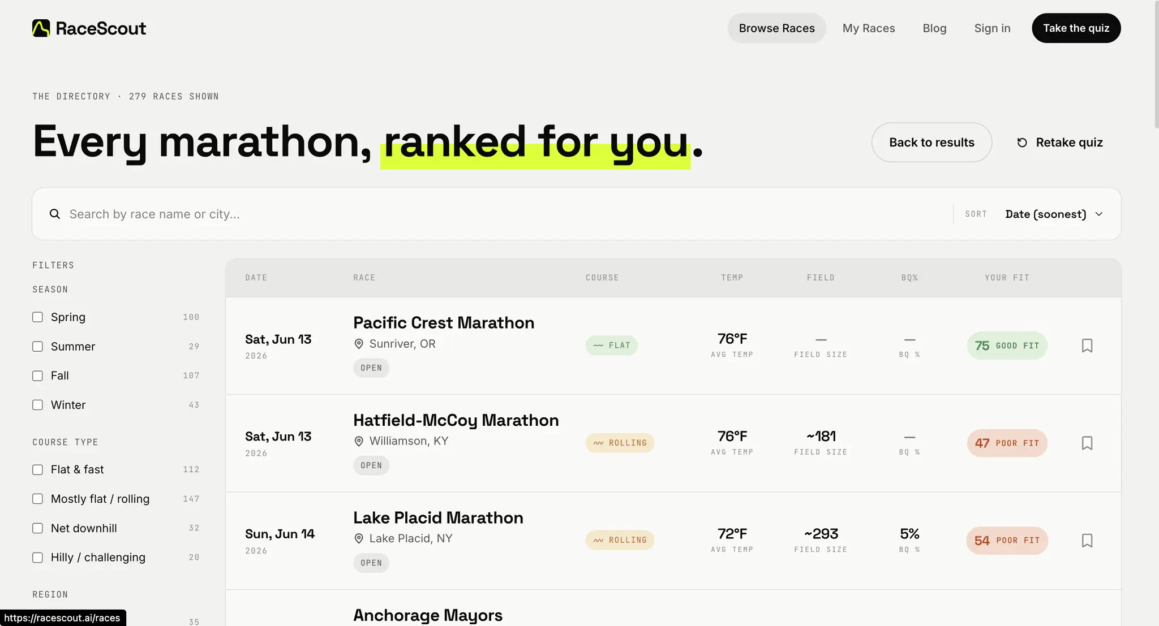Click the 5% BQ value

click(909, 534)
